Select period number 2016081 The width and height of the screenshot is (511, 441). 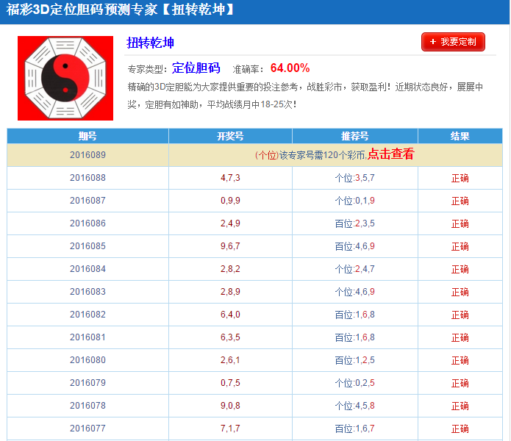point(87,337)
